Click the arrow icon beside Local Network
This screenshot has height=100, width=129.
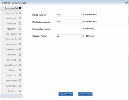[x=20, y=65]
